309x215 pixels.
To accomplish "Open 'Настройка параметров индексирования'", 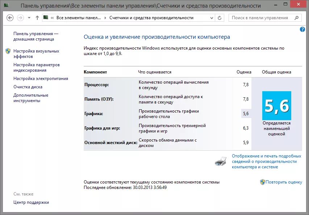I will click(x=37, y=68).
